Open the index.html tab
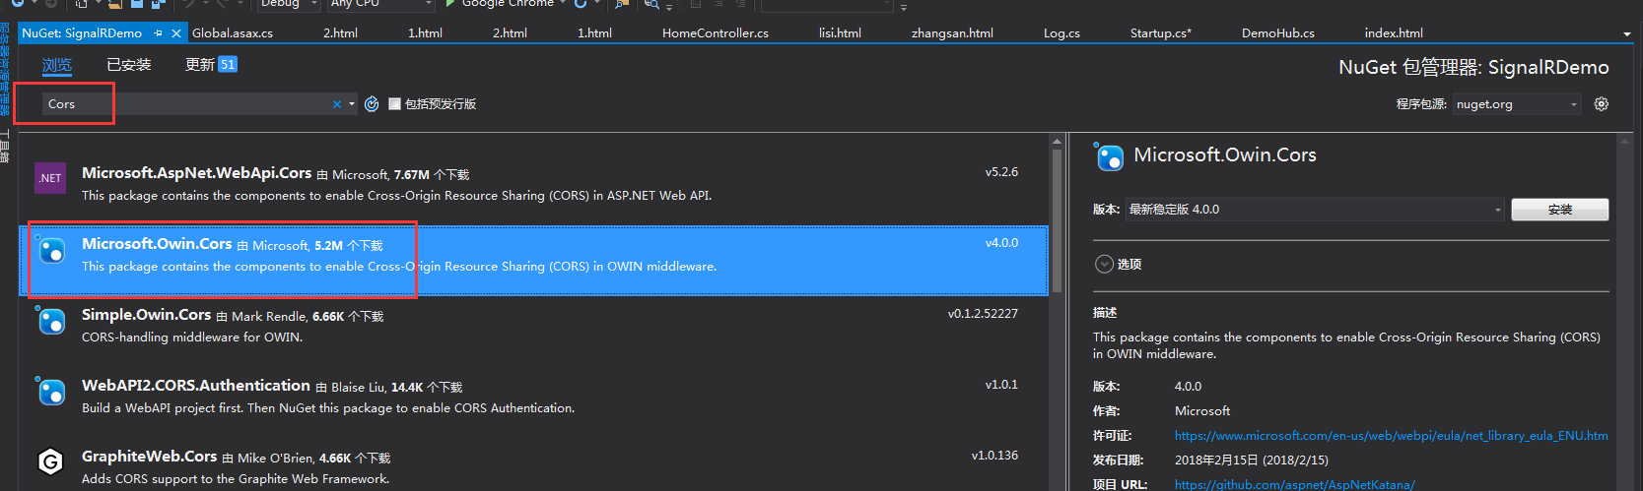This screenshot has width=1643, height=491. click(1394, 33)
